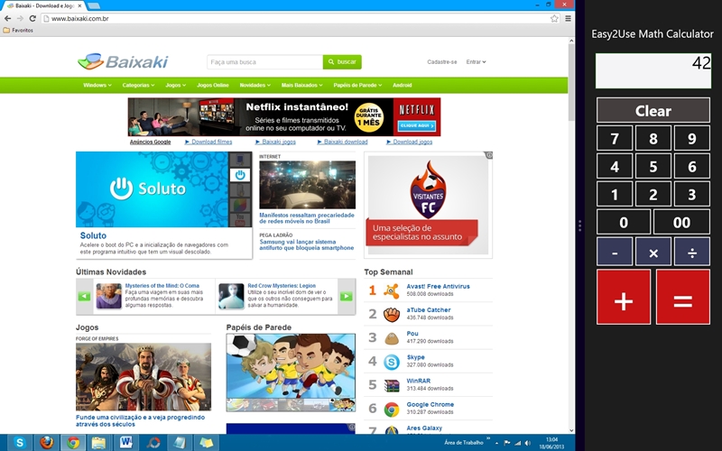Open the Jogos Online menu item
The height and width of the screenshot is (451, 722).
pos(213,85)
